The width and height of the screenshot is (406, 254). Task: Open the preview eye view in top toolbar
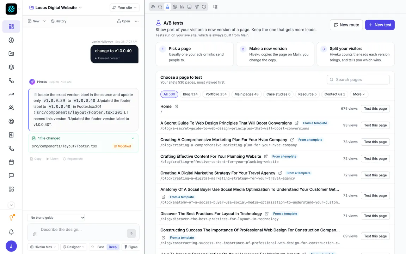pyautogui.click(x=153, y=7)
